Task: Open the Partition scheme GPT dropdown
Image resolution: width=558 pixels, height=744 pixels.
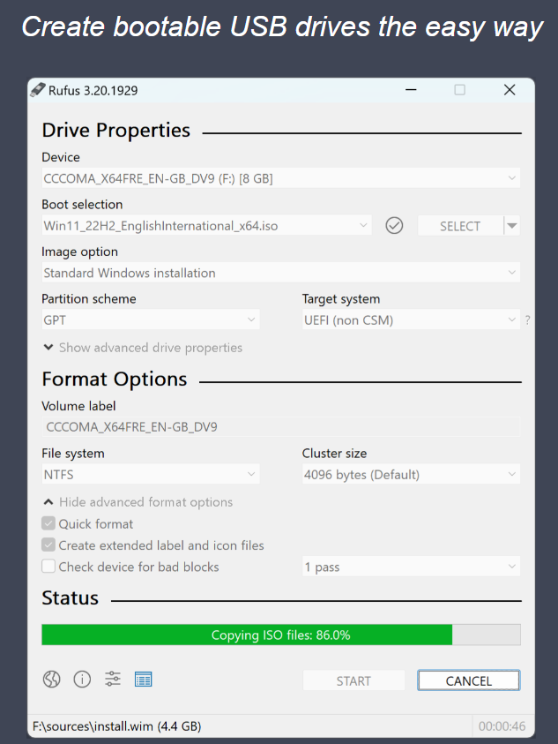Action: pyautogui.click(x=150, y=319)
